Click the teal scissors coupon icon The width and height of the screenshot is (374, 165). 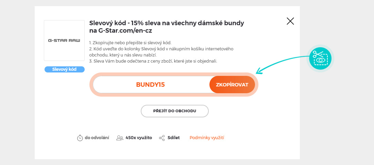point(320,58)
